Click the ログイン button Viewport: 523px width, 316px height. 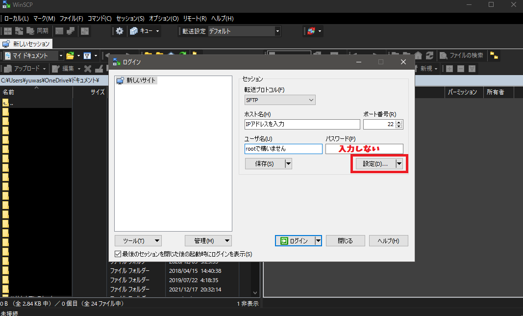[295, 241]
